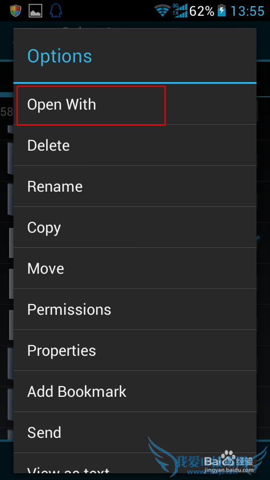Tap the Move option

[x=135, y=268]
